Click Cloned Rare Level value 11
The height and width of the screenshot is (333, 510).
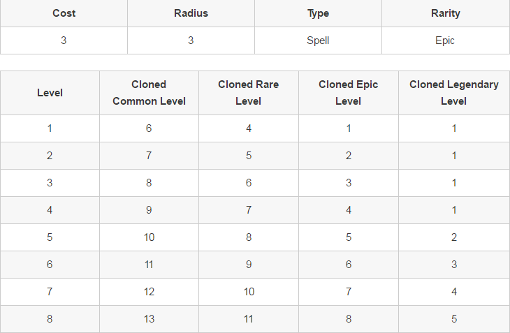[249, 319]
